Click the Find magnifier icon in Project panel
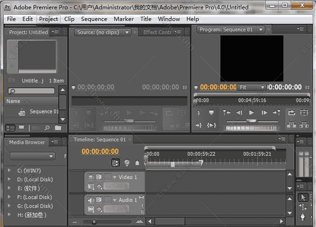Screen dimensions: 316x227 (x=47, y=128)
